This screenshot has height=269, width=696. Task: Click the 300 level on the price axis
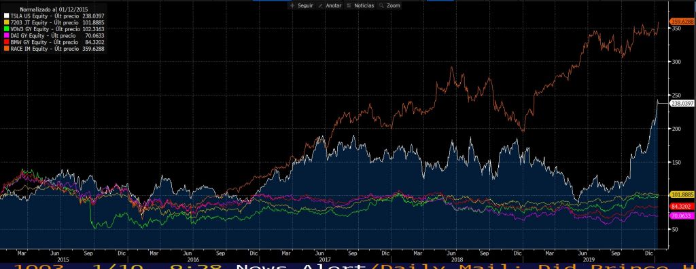(676, 62)
